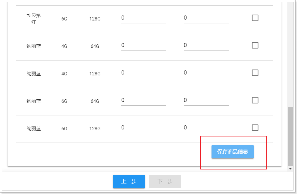The image size is (297, 194).
Task: Click left input field of 绚丽蓝 4G 64G
Action: [144, 46]
